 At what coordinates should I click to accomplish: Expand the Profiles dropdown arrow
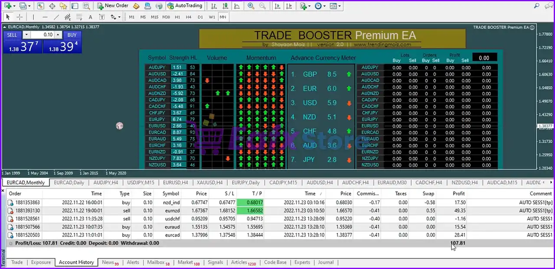click(x=29, y=6)
